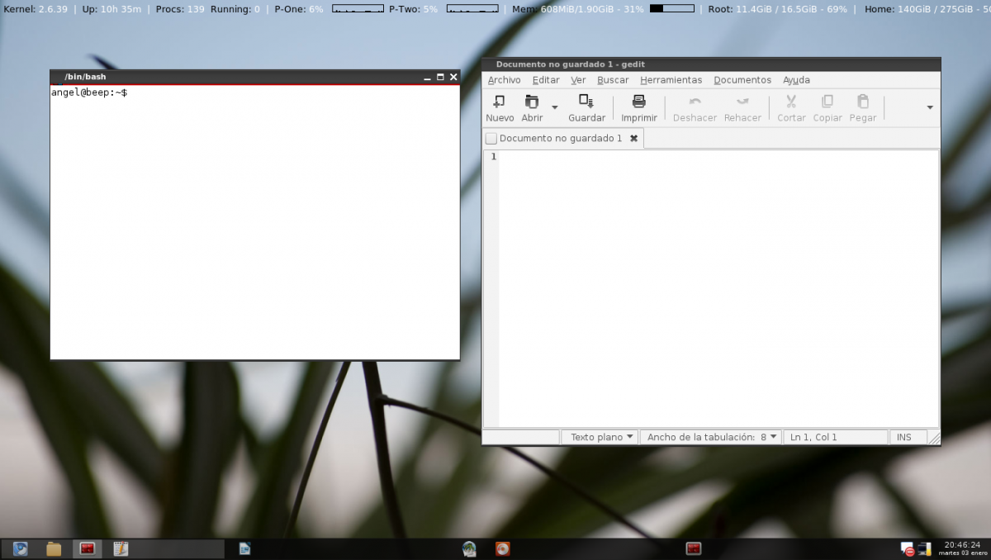
Task: Open the Herramientas menu
Action: tap(671, 79)
